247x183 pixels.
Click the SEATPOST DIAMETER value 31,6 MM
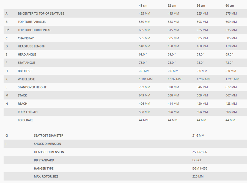(x=198, y=135)
